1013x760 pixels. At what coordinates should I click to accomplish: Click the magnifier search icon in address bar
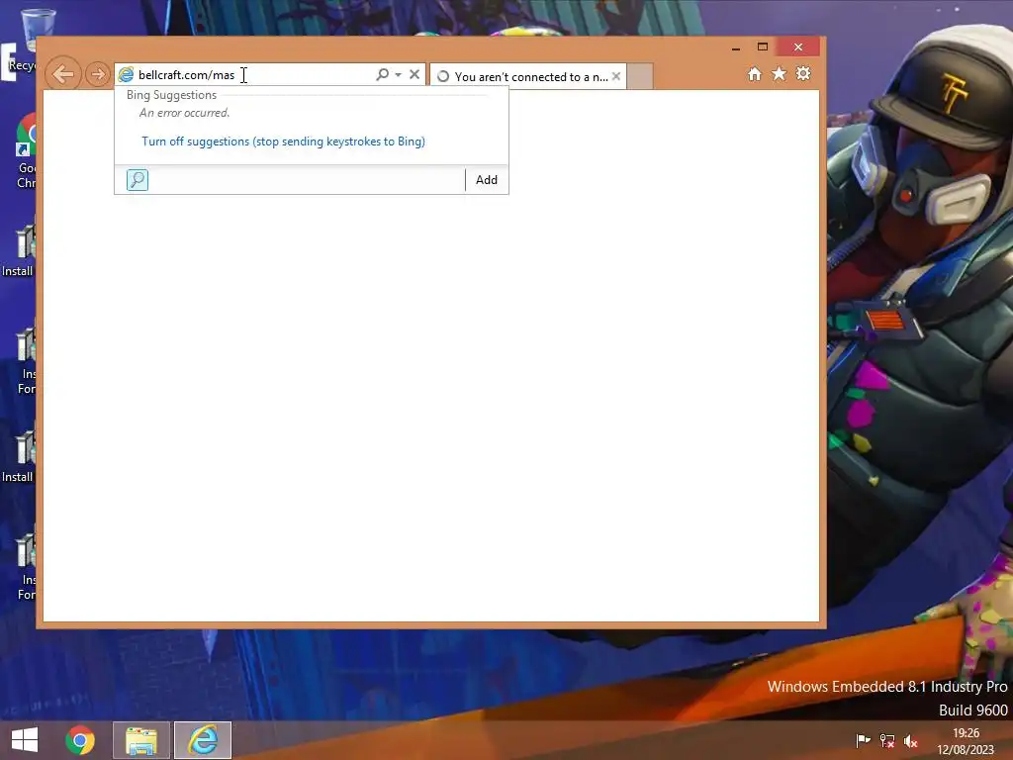(383, 74)
